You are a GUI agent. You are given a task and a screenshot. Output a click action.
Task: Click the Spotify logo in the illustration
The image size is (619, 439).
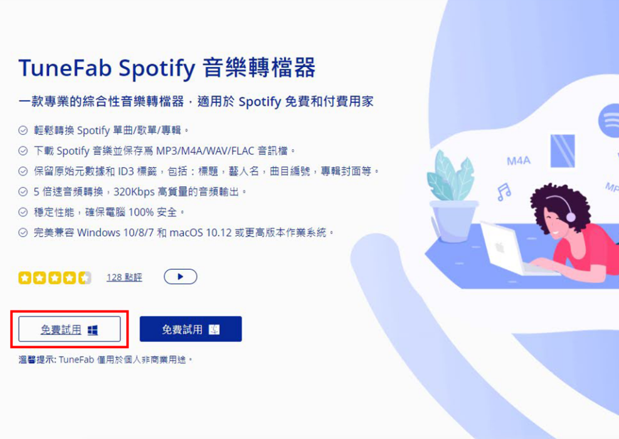click(609, 120)
